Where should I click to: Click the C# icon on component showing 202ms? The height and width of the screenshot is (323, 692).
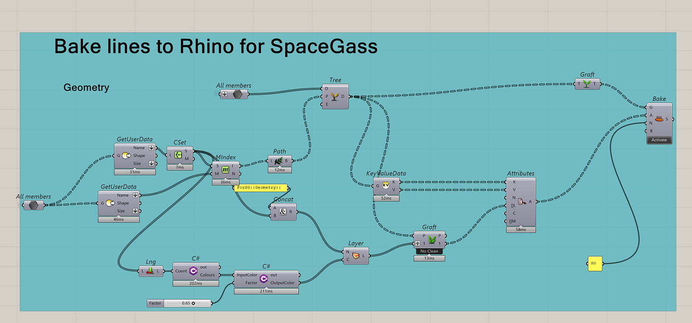[193, 271]
